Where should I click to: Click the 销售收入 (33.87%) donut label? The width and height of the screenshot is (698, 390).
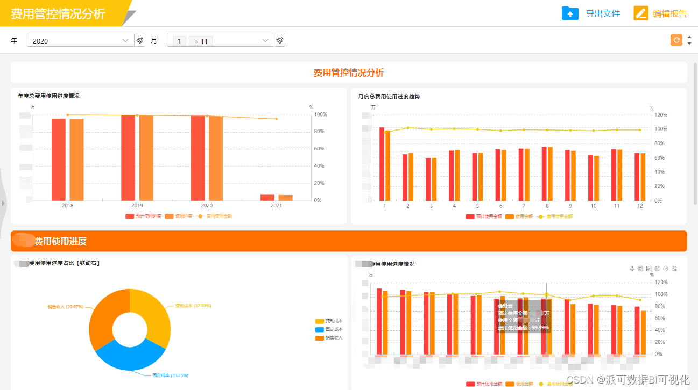tap(65, 307)
